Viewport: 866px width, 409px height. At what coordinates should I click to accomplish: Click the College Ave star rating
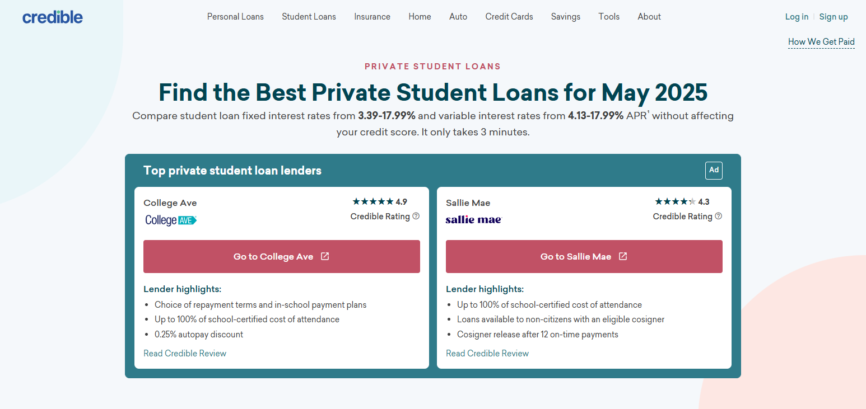point(373,201)
